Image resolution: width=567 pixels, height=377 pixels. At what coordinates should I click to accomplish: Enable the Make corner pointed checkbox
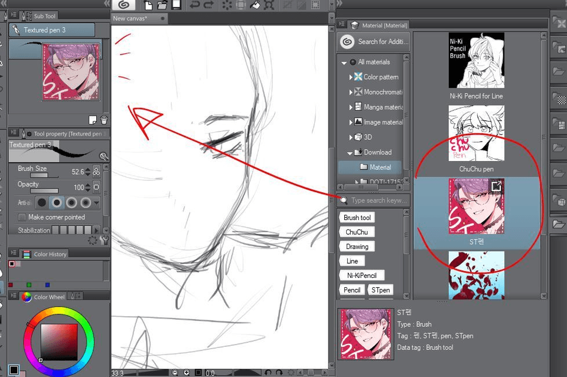tap(22, 217)
